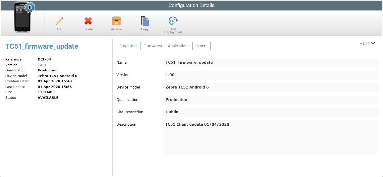The width and height of the screenshot is (383, 177).
Task: Select the Site Restriction field showing Dublin
Action: [270, 112]
